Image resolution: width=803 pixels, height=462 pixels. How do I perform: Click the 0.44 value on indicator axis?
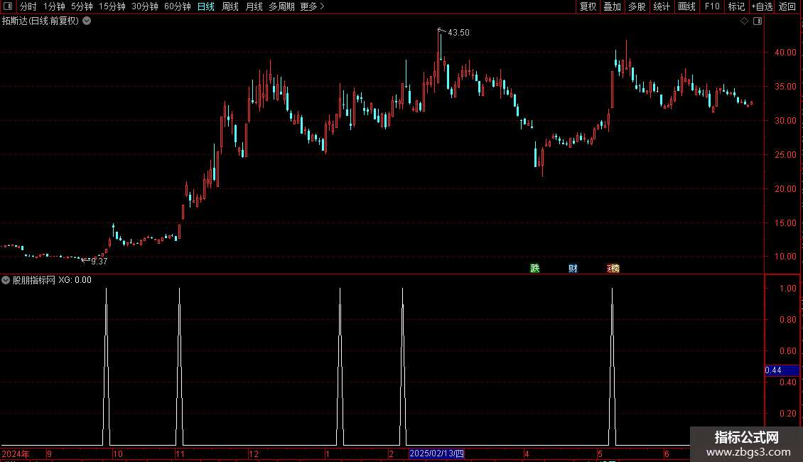point(773,370)
